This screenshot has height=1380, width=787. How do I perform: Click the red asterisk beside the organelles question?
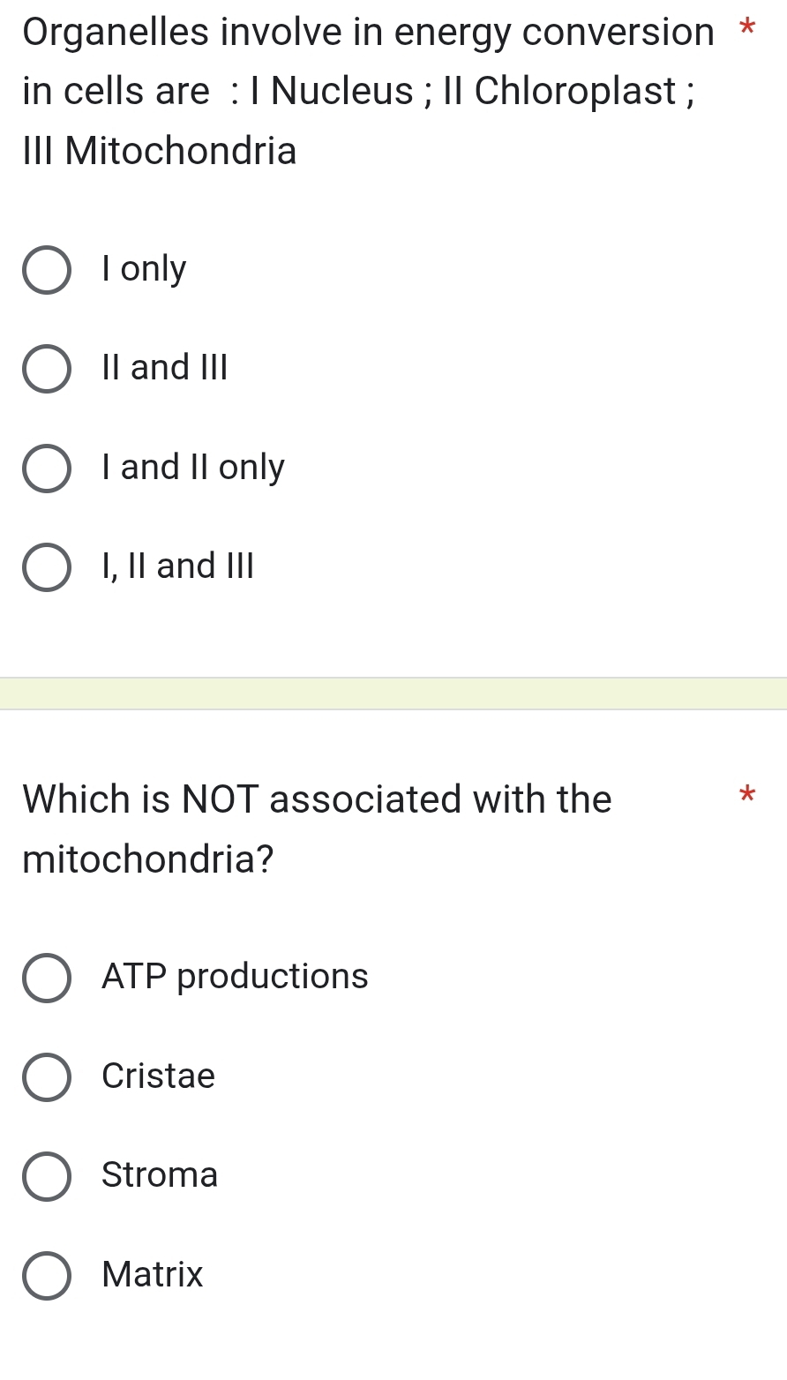pyautogui.click(x=747, y=26)
